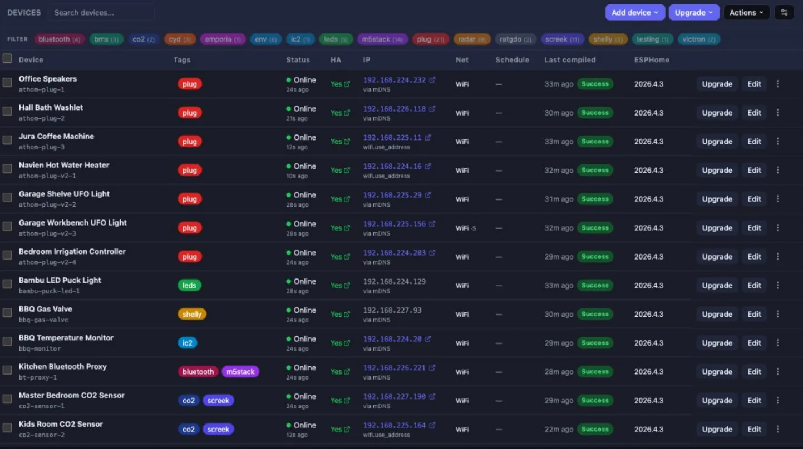The image size is (803, 449).
Task: Click the Success badge on Bambu LED Puck Light row
Action: (x=595, y=285)
